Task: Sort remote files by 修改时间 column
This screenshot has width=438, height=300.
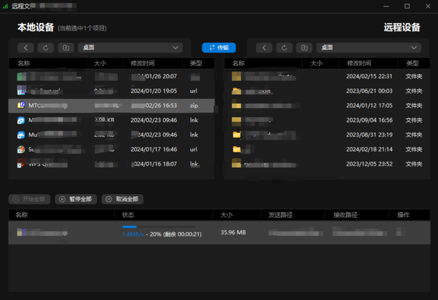Action: (x=359, y=64)
